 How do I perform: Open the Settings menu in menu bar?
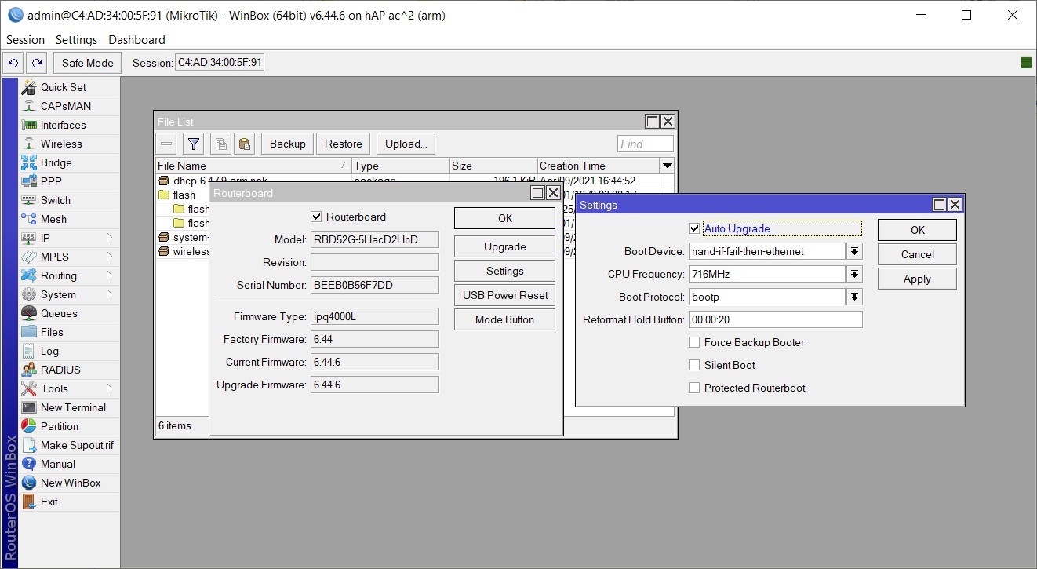[77, 40]
